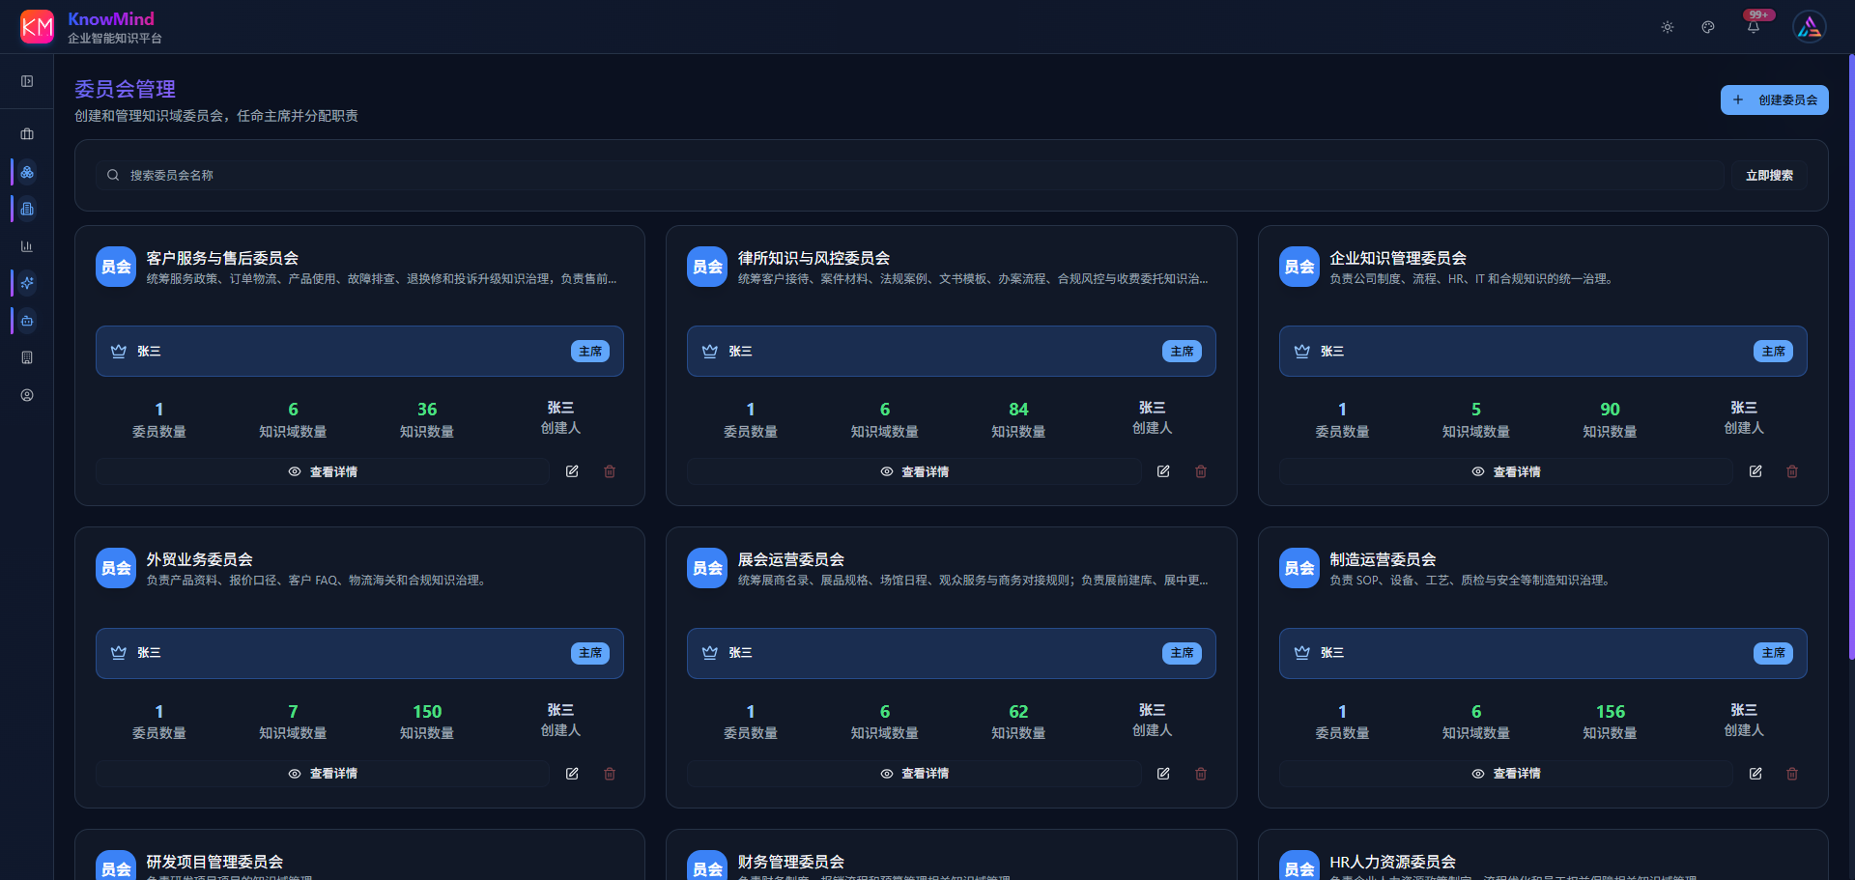The image size is (1855, 880).
Task: Delete 展会运营委员会
Action: click(x=1201, y=774)
